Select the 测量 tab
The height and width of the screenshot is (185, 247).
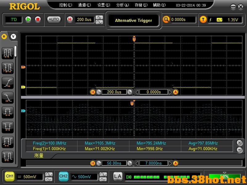[x=39, y=156]
